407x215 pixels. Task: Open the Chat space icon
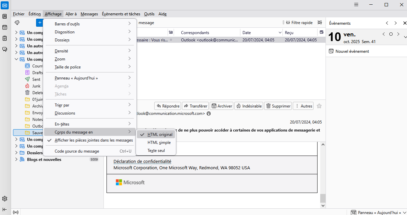pos(5,49)
